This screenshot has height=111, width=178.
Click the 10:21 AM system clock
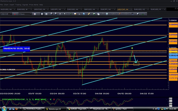pyautogui.click(x=173, y=109)
